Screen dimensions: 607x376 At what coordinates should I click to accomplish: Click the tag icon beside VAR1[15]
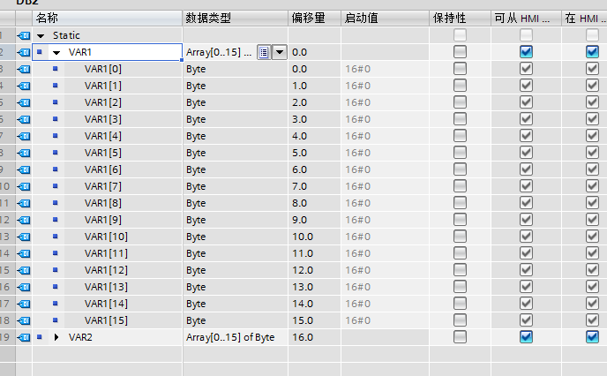pos(24,320)
